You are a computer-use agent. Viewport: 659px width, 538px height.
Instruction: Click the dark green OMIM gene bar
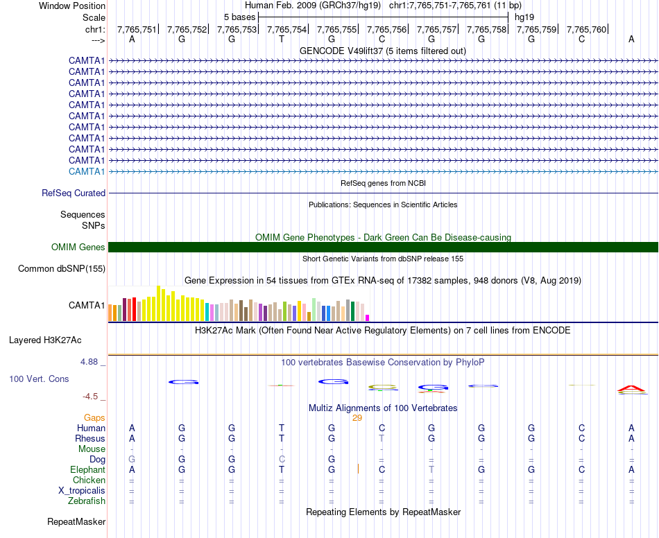pos(383,247)
